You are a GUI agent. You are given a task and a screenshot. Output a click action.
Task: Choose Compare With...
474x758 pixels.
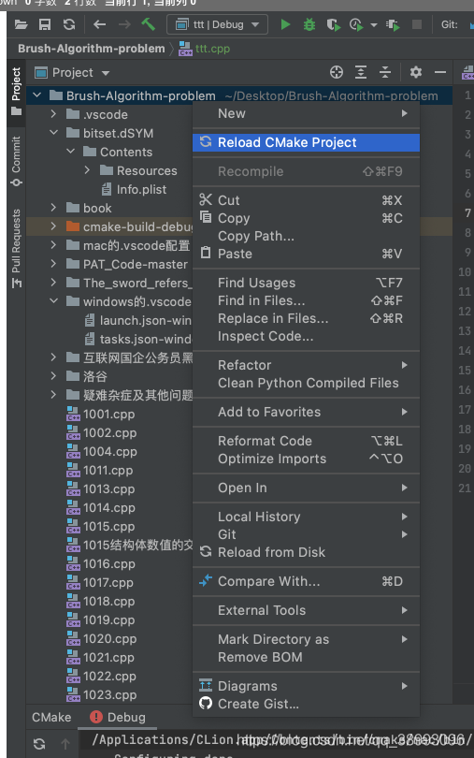(x=306, y=581)
